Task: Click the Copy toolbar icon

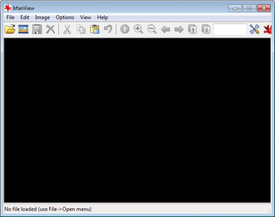Action: tap(81, 29)
